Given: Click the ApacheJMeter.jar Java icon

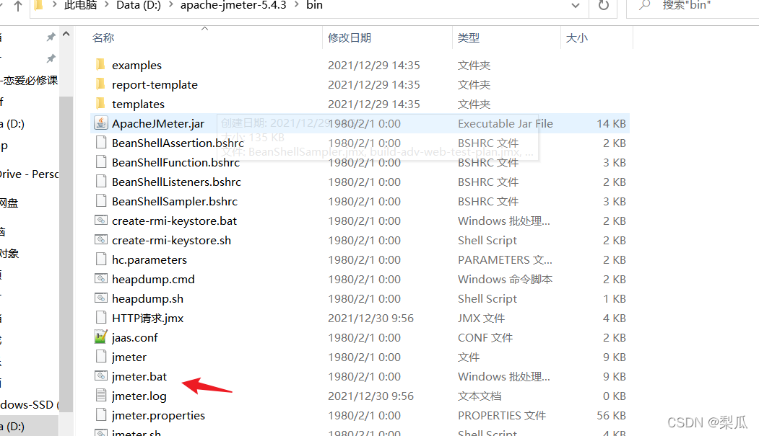Looking at the screenshot, I should [100, 123].
